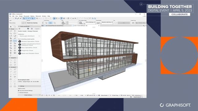198x111 pixels.
Task: Switch to the Ground Floor tab
Action: pos(54,26)
